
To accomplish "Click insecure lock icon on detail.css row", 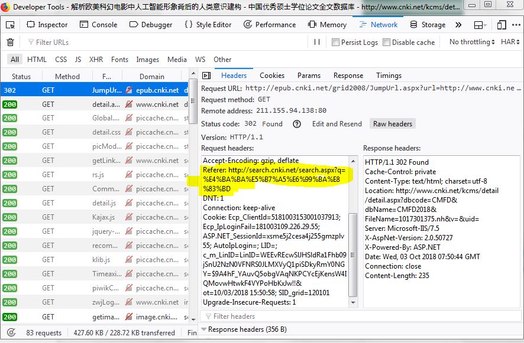I will click(129, 132).
